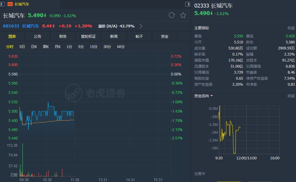Open the A-share 601633 长城汽车 link

point(21,26)
